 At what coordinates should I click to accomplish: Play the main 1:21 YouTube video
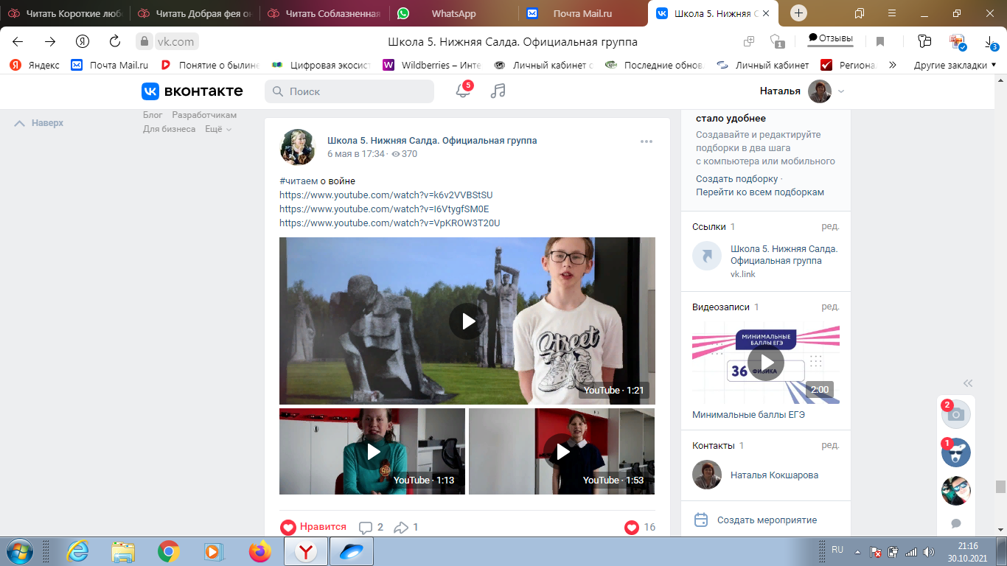(x=467, y=321)
